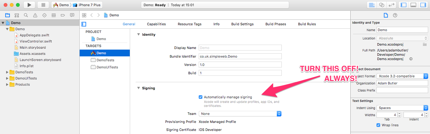The image size is (430, 134).
Task: Click the Run (play) button
Action: coord(29,5)
